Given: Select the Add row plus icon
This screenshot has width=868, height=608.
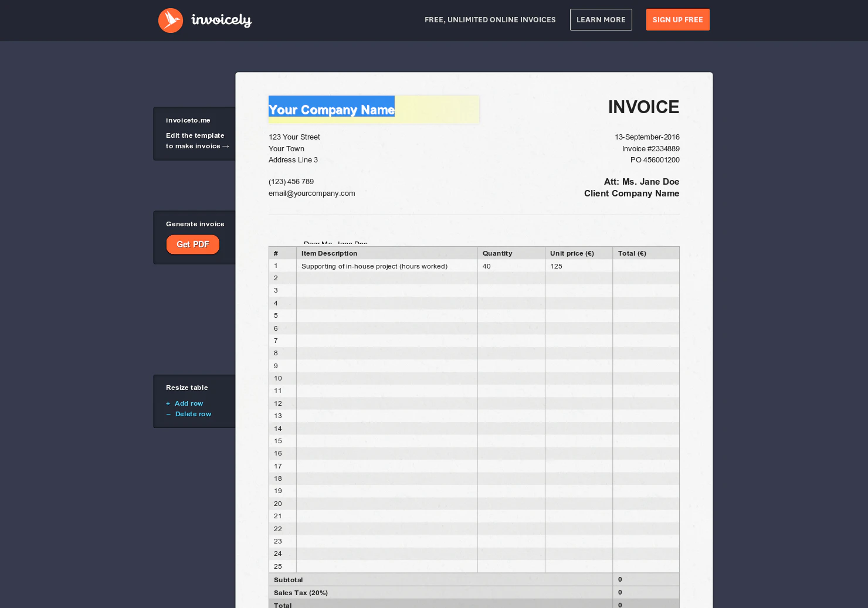Looking at the screenshot, I should point(168,403).
